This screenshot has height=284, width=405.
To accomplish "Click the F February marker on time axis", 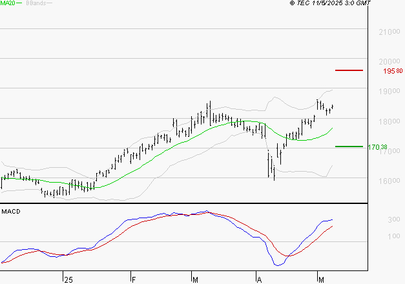I will point(134,280).
